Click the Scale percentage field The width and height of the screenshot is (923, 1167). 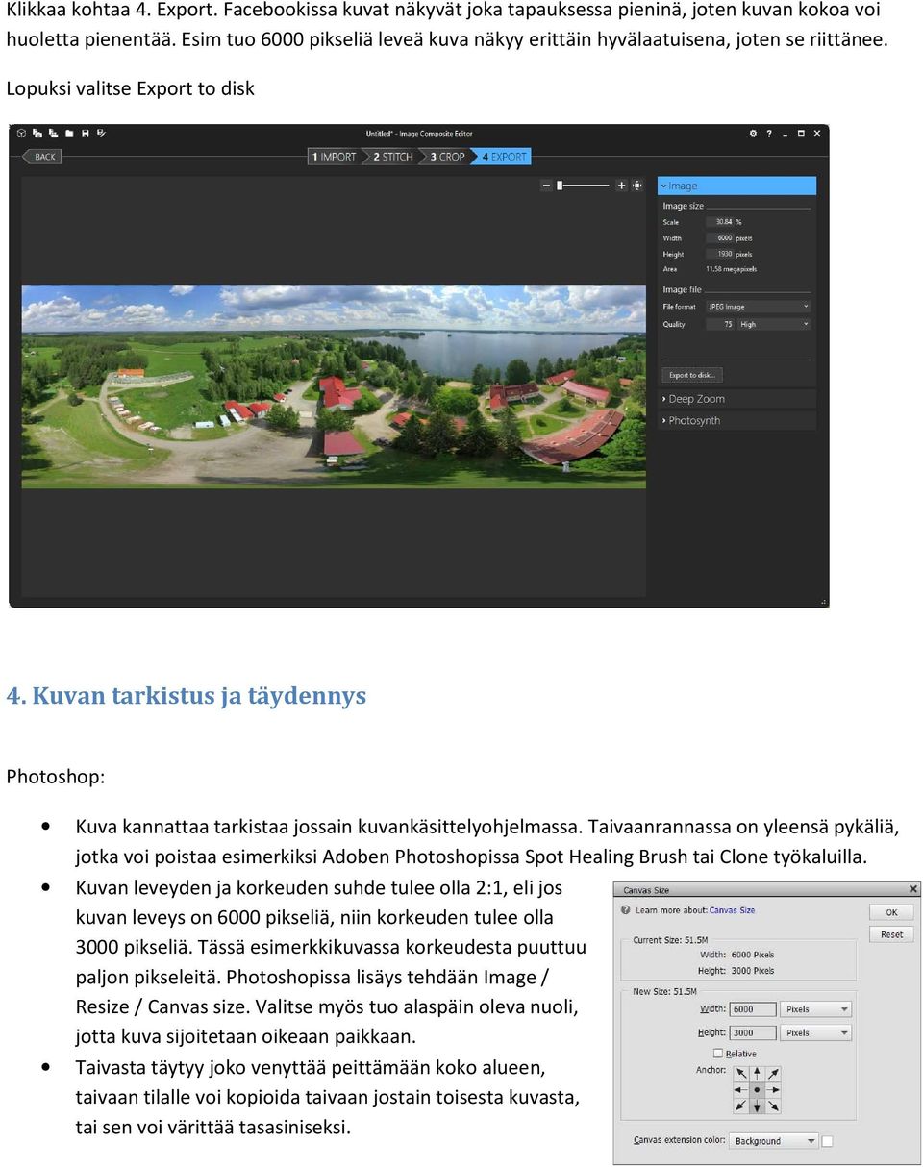click(720, 222)
